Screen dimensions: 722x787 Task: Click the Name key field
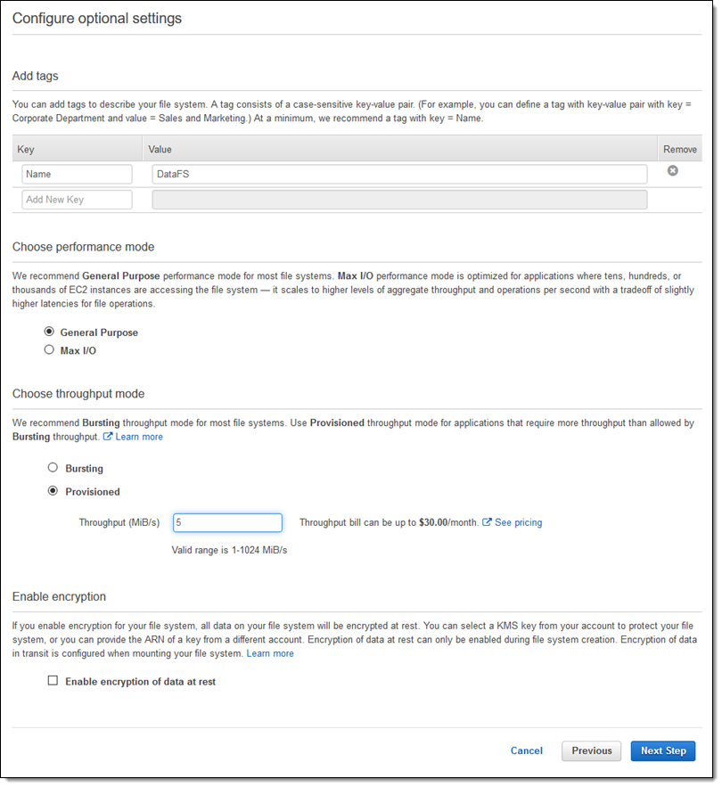coord(77,175)
